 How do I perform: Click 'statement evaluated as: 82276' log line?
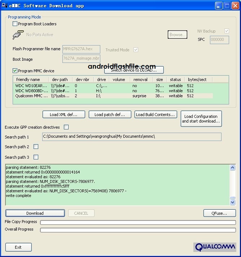33,177
